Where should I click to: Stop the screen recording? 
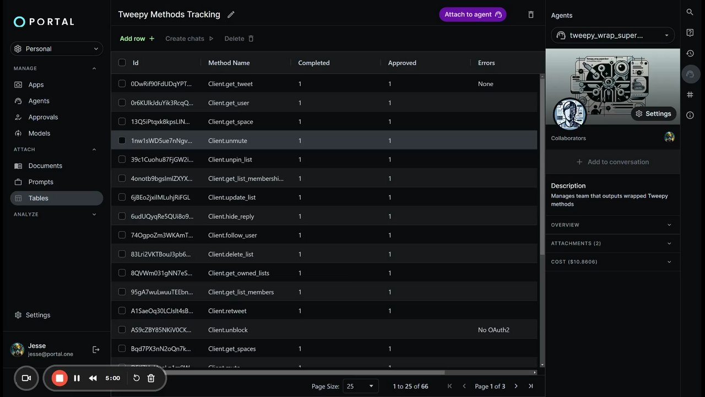(x=60, y=378)
